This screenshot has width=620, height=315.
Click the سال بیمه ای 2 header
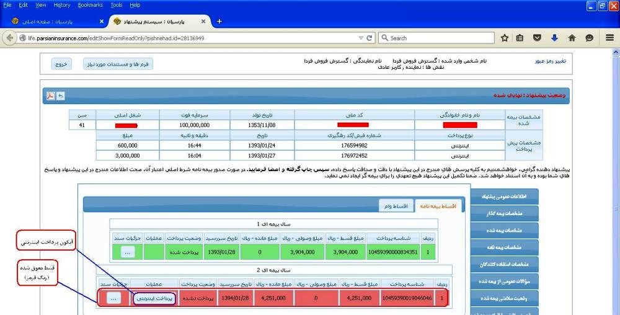pyautogui.click(x=273, y=270)
